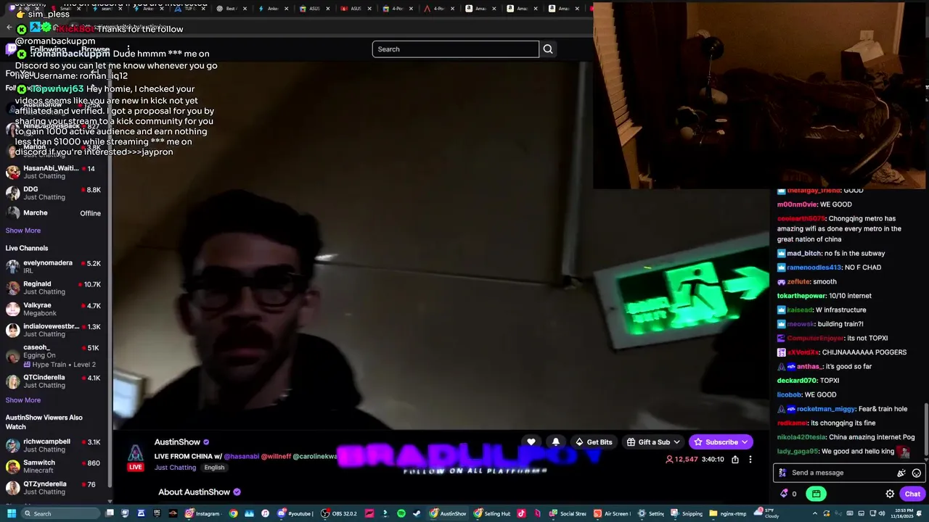
Task: Click the mad_bitch chat username
Action: coord(804,254)
